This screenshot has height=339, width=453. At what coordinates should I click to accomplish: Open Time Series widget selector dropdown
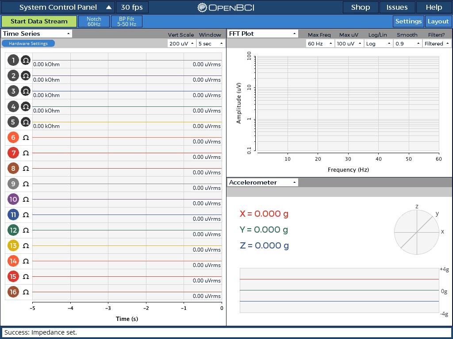point(37,34)
